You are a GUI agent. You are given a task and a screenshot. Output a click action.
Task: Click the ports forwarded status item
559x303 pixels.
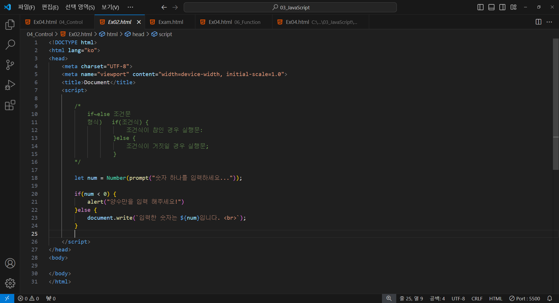(x=51, y=298)
